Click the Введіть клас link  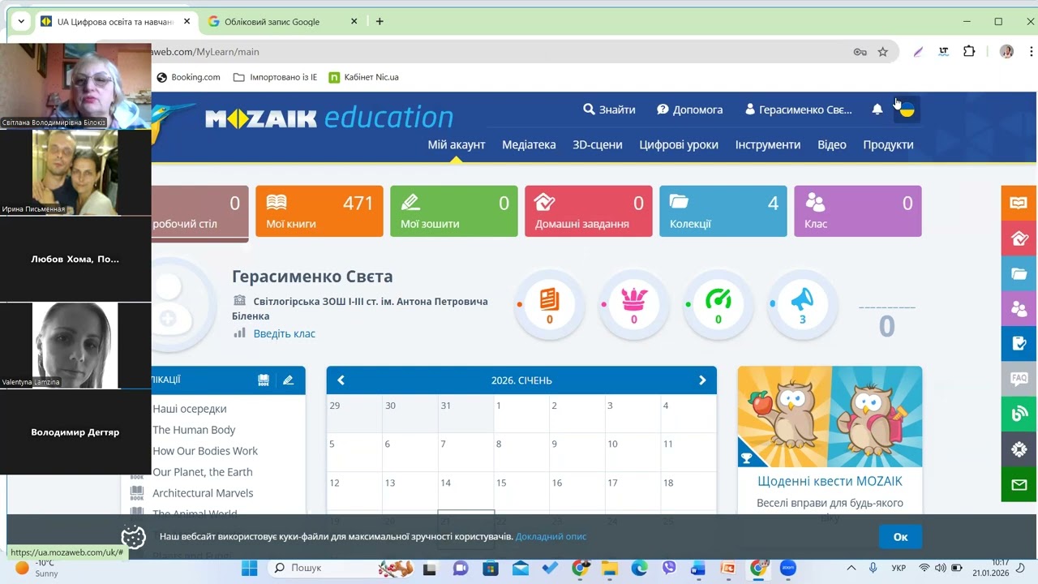click(284, 333)
